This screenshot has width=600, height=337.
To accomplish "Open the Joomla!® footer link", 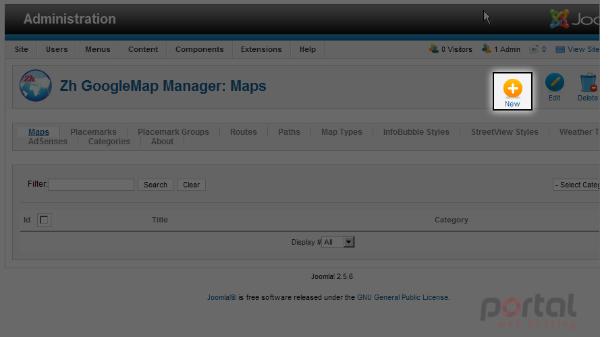I will click(x=222, y=297).
